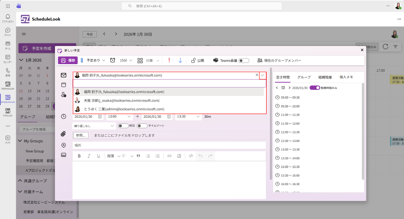Click the Bold formatting icon
404x219 pixels.
(79, 156)
